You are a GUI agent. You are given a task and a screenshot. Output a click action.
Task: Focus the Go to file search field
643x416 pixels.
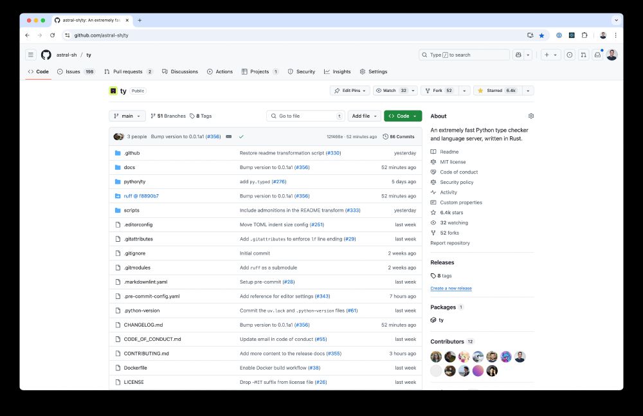[305, 116]
